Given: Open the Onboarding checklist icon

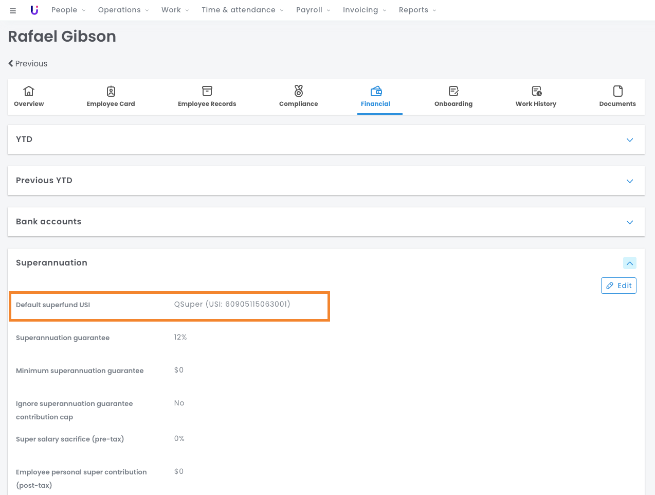Looking at the screenshot, I should pos(453,91).
